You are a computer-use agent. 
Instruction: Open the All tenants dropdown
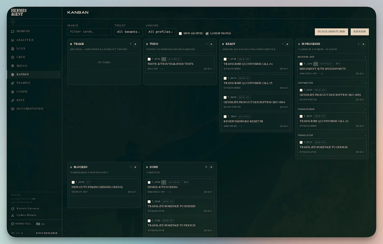(x=129, y=32)
